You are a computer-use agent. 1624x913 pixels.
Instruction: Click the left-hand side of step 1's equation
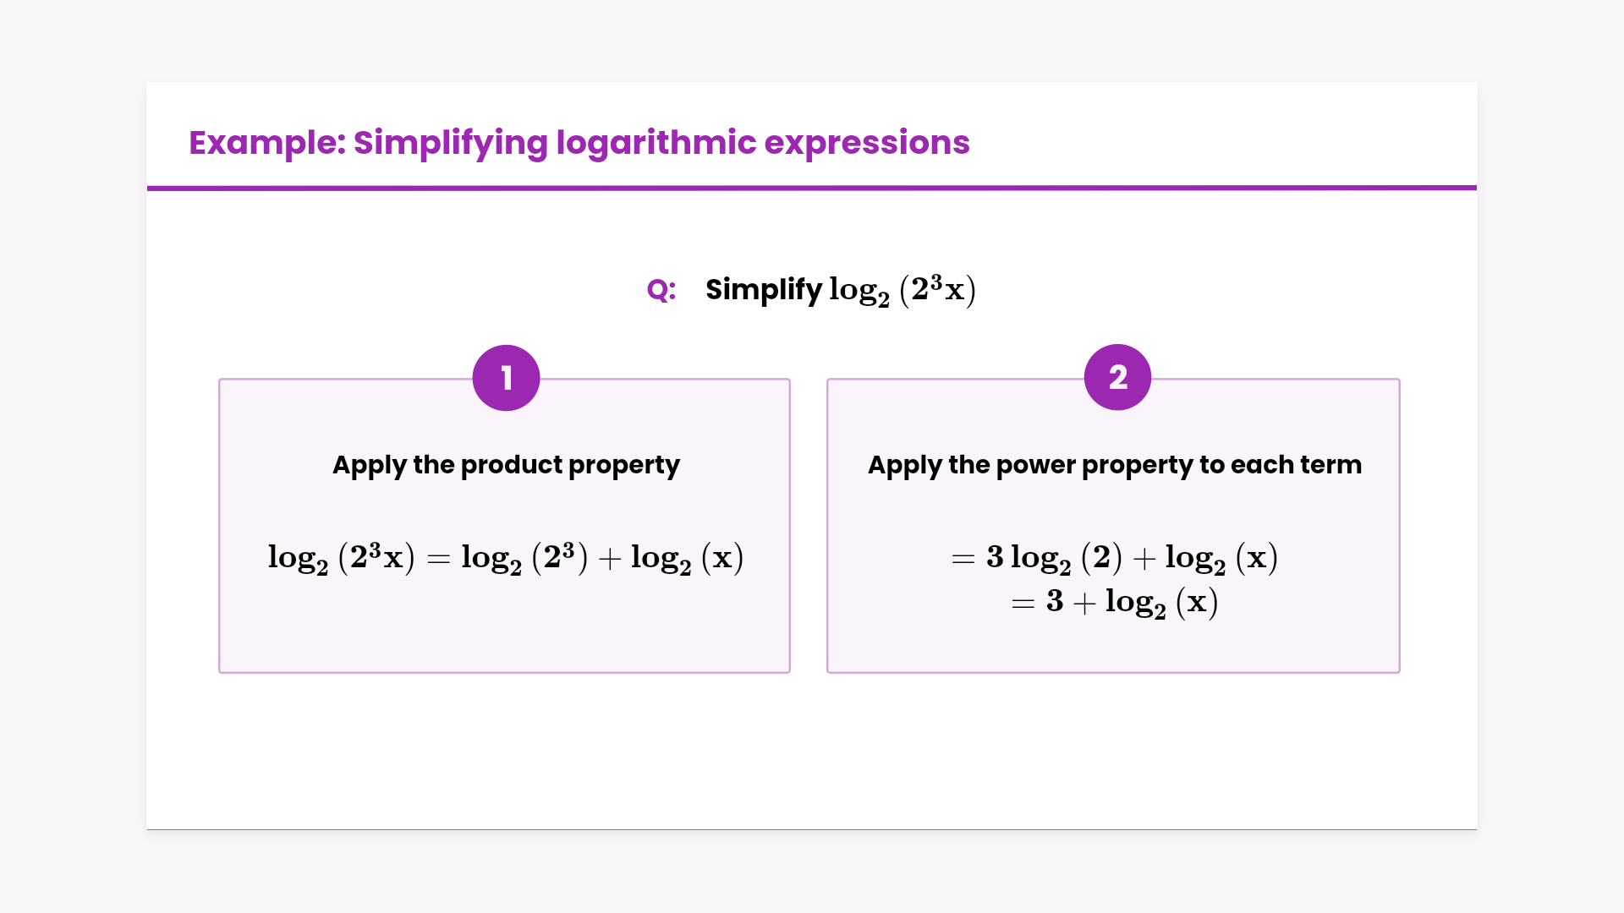tap(341, 558)
